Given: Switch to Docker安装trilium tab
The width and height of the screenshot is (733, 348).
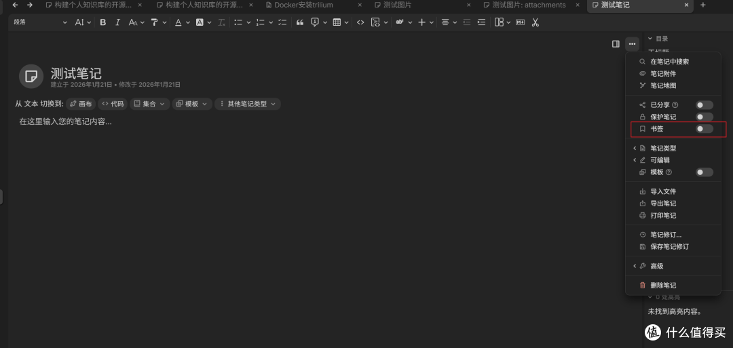Looking at the screenshot, I should point(313,5).
